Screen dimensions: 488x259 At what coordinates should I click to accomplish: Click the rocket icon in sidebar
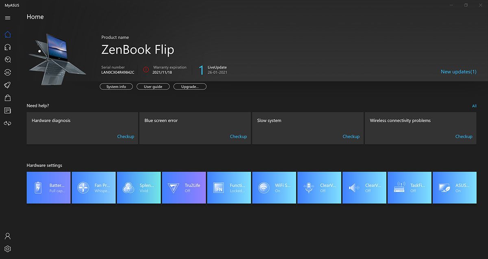pyautogui.click(x=7, y=85)
